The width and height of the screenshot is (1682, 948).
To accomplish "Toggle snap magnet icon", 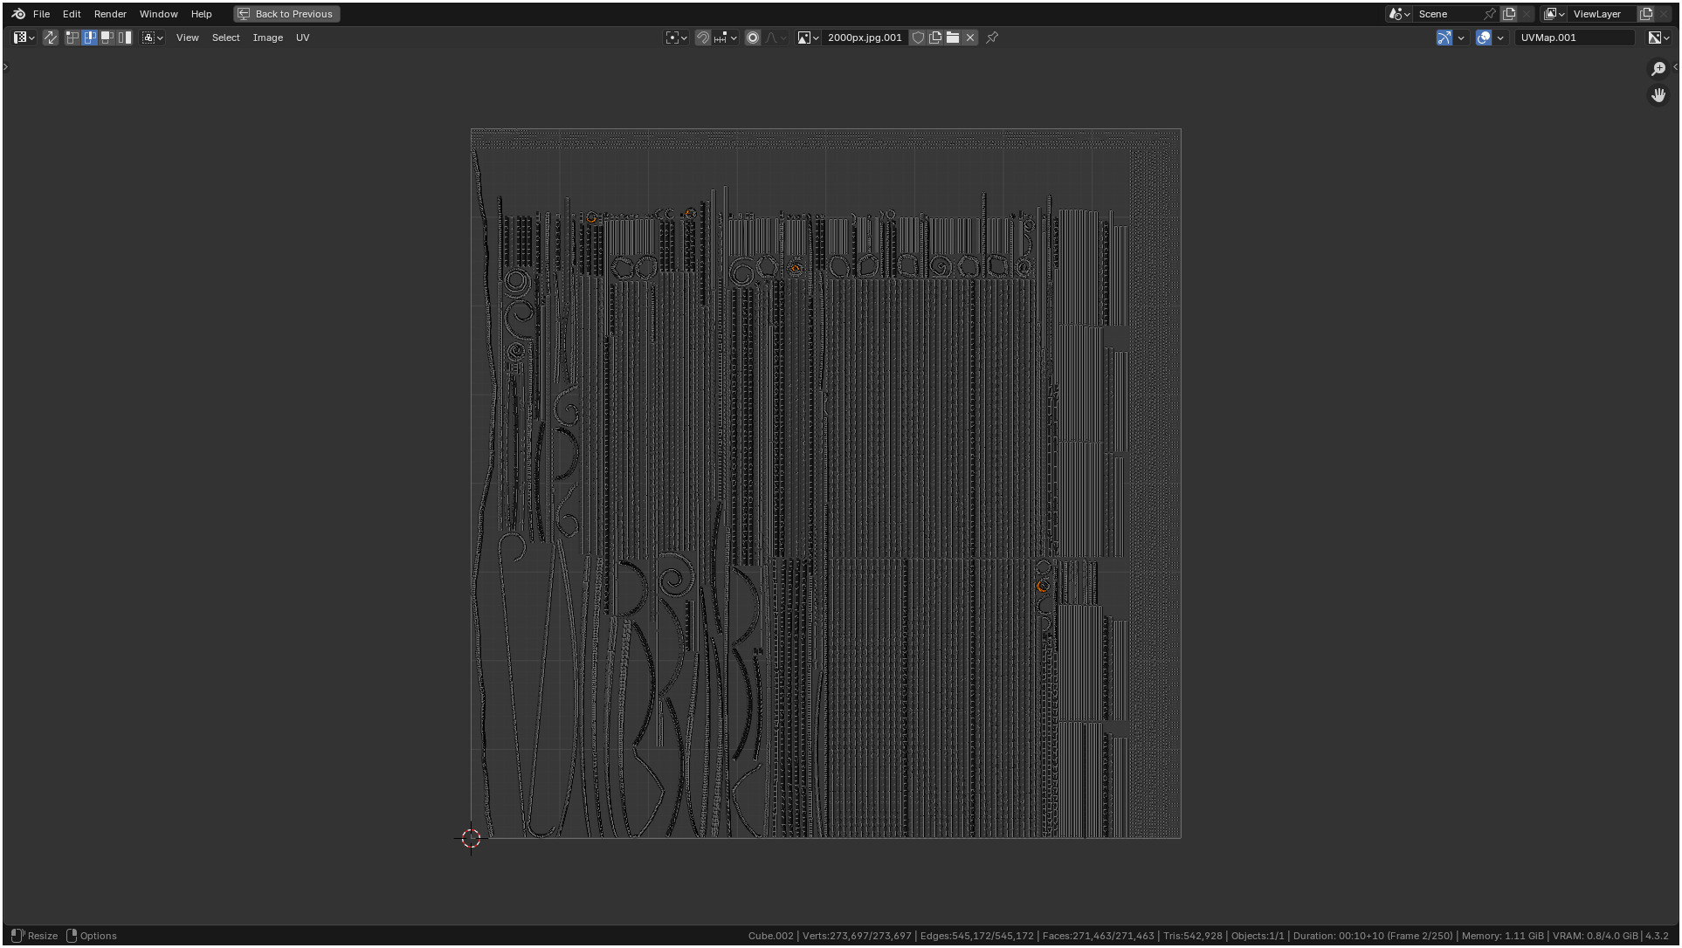I will (x=702, y=38).
